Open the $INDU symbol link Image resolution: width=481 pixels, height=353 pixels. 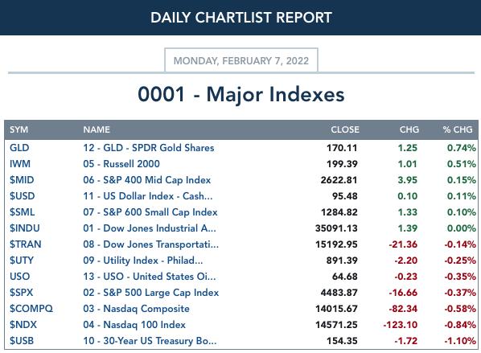25,228
